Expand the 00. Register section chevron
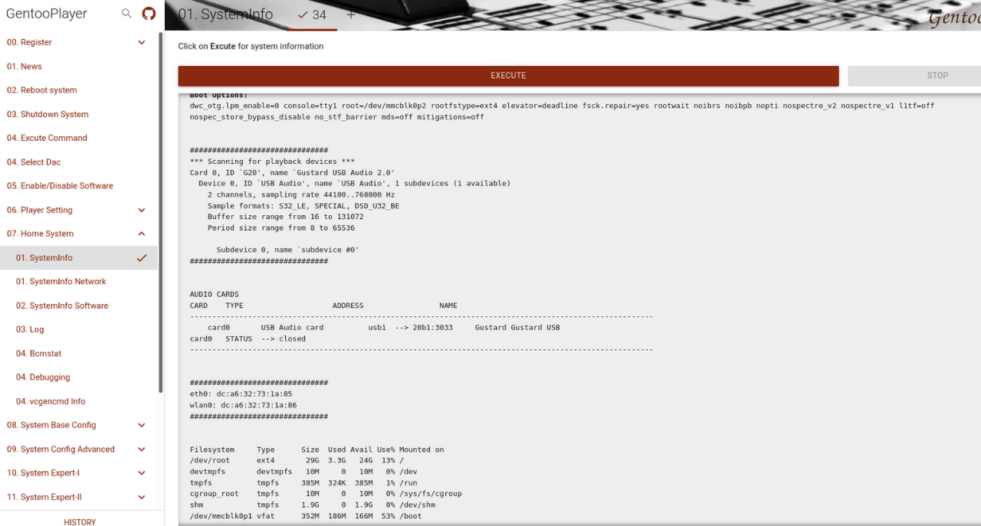The image size is (981, 526). 142,43
